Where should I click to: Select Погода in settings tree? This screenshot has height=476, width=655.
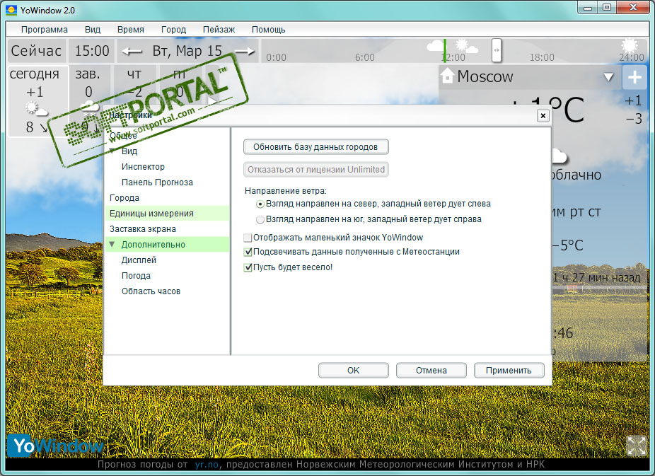pyautogui.click(x=136, y=276)
